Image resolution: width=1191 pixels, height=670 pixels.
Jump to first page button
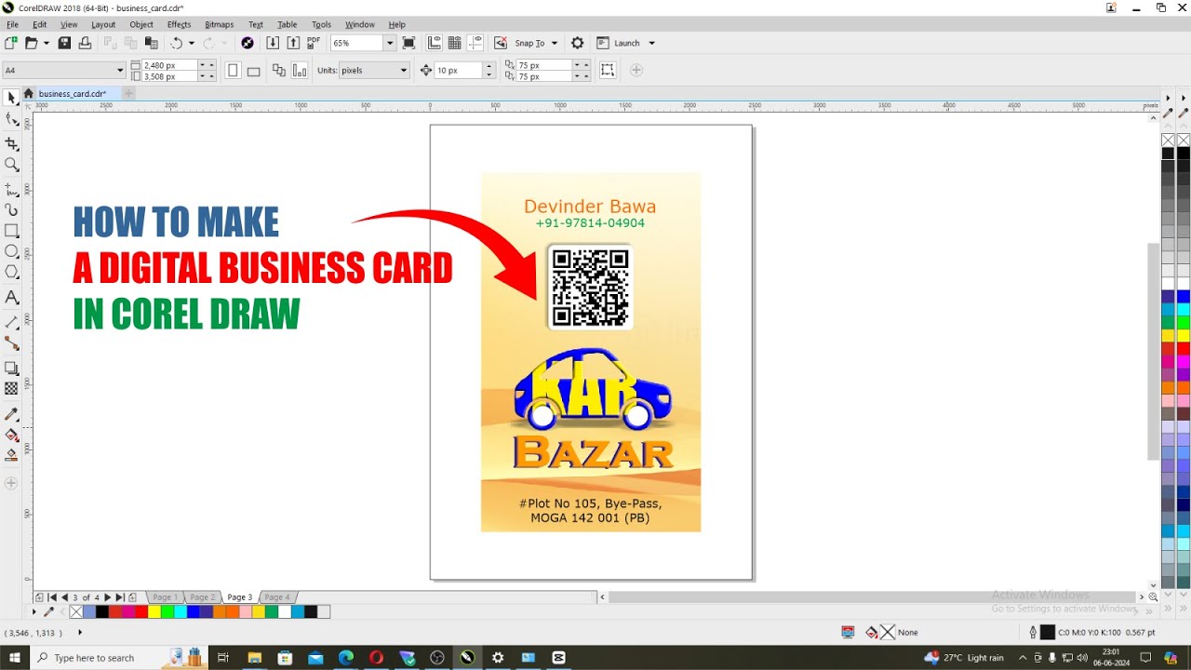coord(52,597)
